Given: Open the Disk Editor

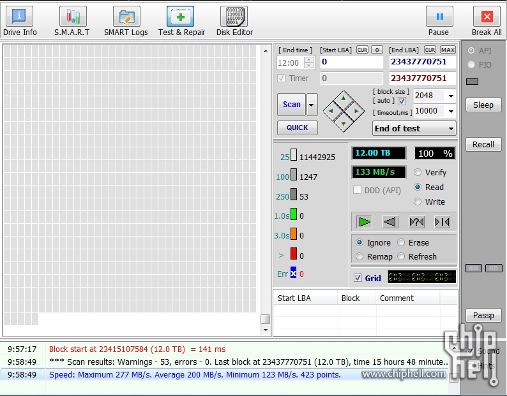Looking at the screenshot, I should 234,21.
